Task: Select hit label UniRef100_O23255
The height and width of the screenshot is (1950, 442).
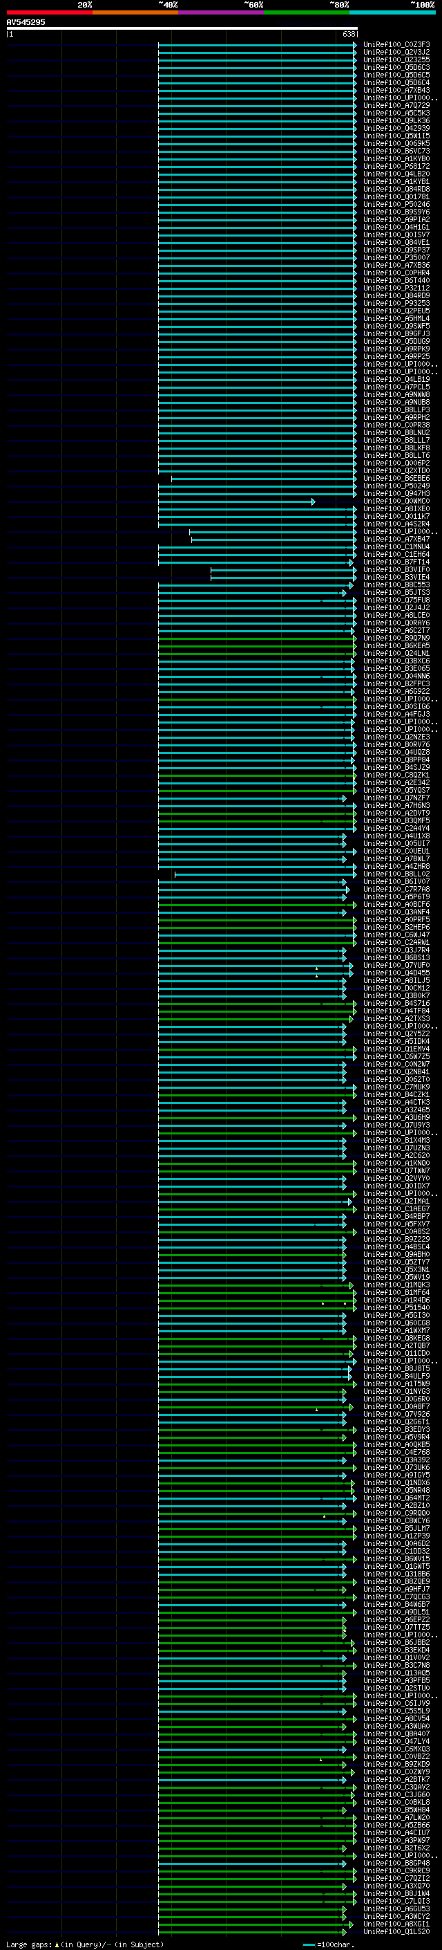Action: tap(396, 59)
